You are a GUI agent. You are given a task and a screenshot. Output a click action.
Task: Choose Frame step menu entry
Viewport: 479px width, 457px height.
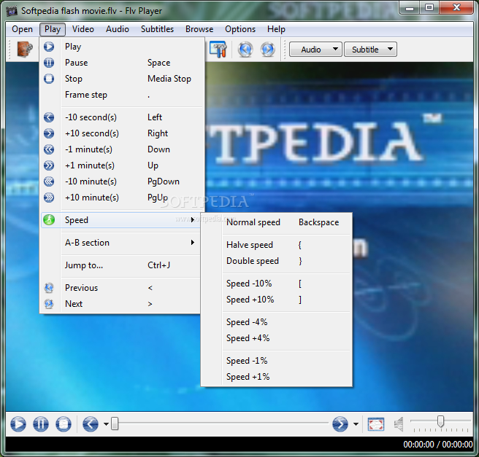122,95
